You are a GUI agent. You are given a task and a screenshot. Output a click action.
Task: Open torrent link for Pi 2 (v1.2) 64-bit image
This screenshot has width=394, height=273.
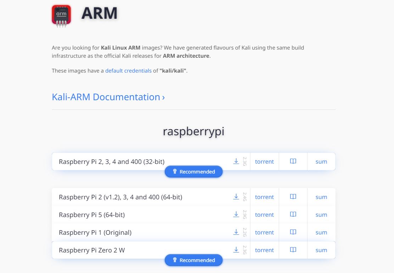coord(264,197)
